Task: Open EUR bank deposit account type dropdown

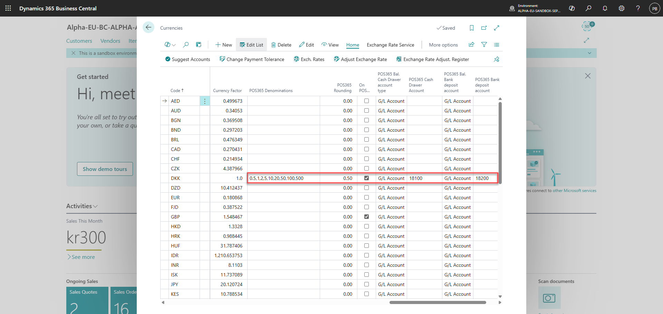Action: (x=458, y=197)
